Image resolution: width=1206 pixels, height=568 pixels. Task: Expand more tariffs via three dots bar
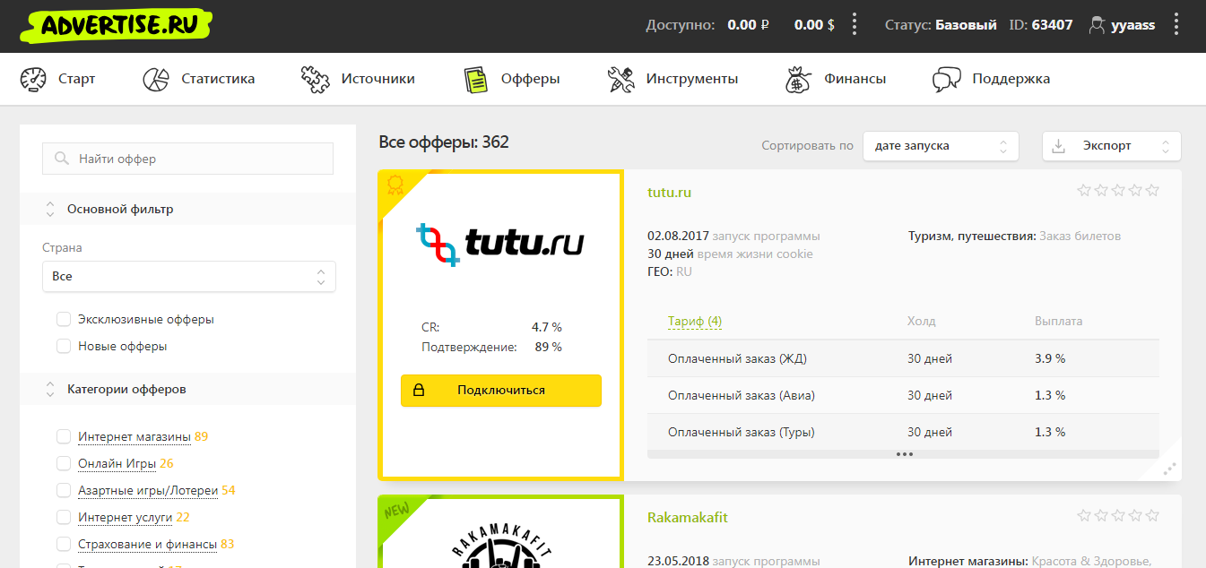click(x=903, y=454)
